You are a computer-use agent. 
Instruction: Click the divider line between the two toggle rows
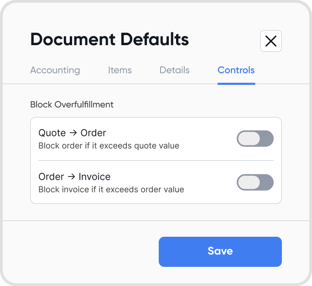[x=156, y=161]
